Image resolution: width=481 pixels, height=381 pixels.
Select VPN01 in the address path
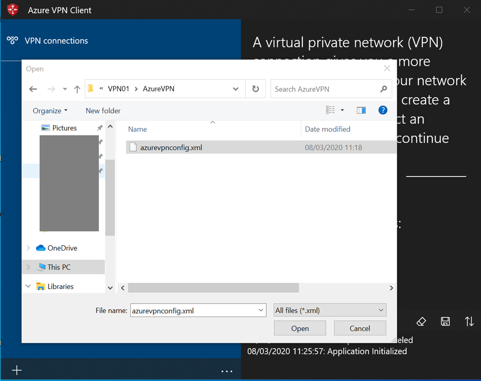coord(119,89)
